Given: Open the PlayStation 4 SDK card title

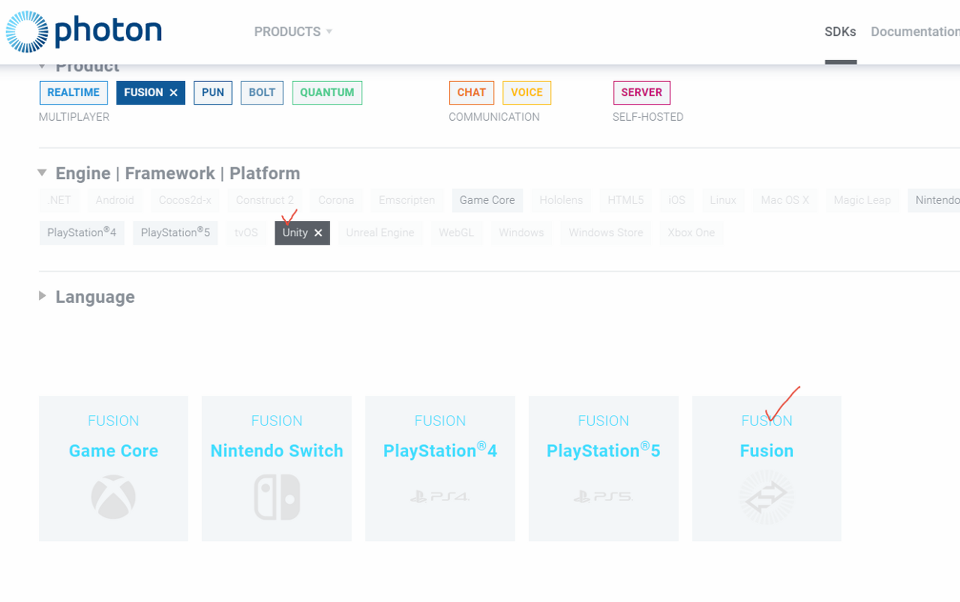Looking at the screenshot, I should coord(440,451).
